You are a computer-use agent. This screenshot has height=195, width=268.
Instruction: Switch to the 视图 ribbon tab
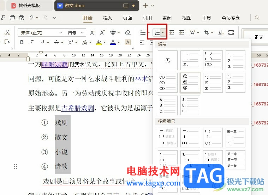[187, 18]
